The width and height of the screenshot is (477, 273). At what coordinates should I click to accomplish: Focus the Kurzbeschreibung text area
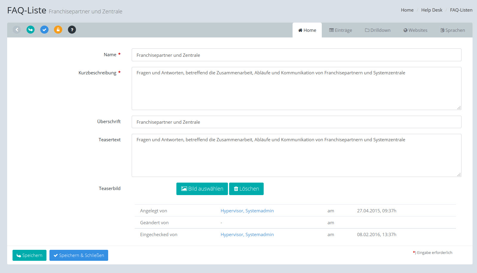coord(296,88)
